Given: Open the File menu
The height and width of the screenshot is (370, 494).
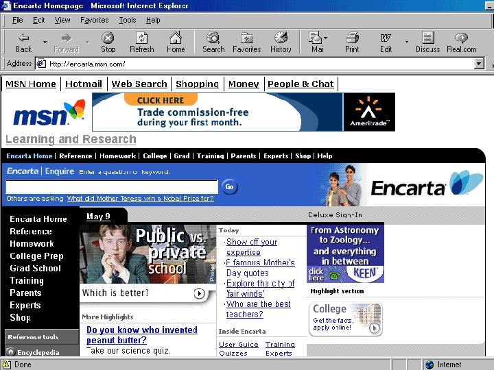Looking at the screenshot, I should [17, 20].
